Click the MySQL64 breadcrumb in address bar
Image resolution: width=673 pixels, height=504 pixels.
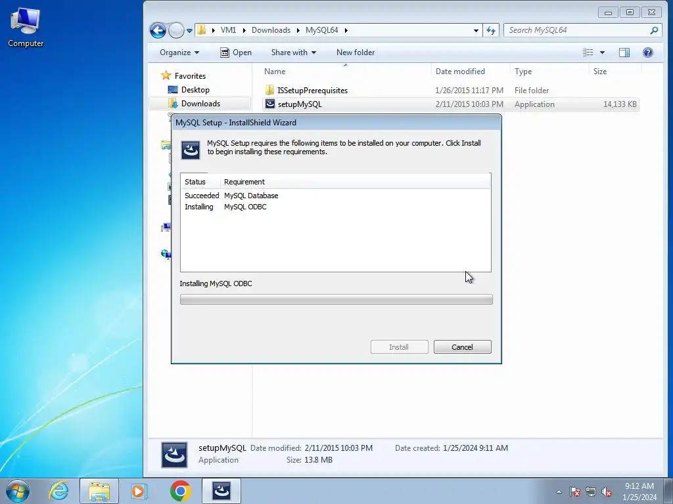point(322,30)
